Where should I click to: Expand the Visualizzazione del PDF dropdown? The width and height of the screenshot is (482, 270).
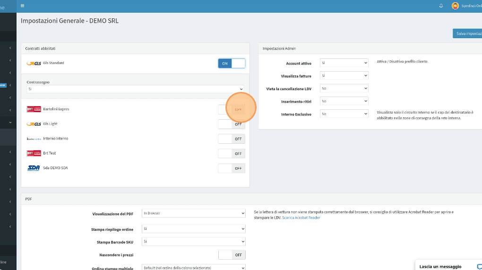(x=194, y=213)
